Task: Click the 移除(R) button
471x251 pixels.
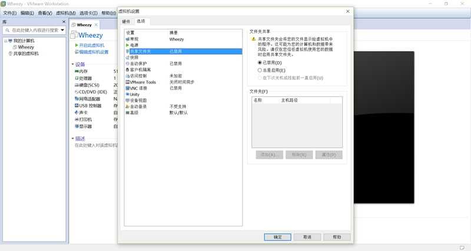Action: point(299,155)
